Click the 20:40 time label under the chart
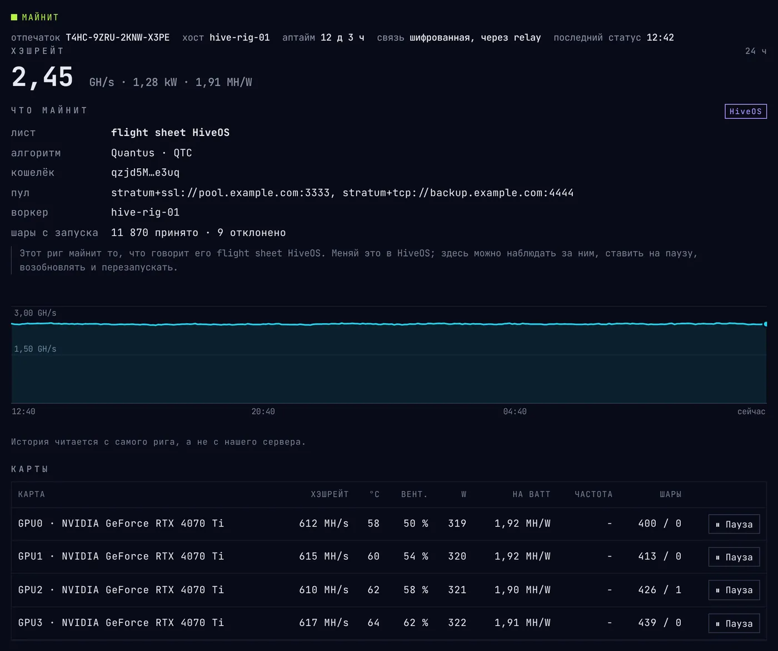 [263, 412]
